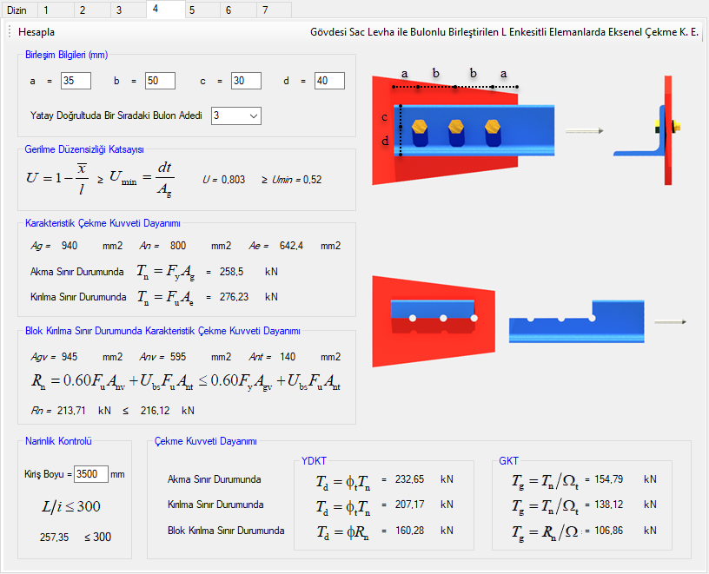Click the Kiriş Boyu input field
Viewport: 709px width, 574px height.
point(91,474)
